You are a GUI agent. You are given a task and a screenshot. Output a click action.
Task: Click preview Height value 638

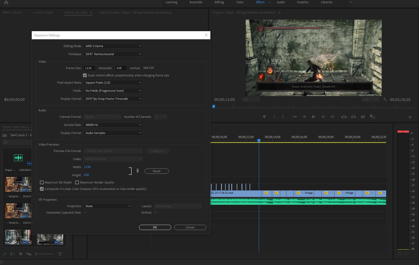86,175
